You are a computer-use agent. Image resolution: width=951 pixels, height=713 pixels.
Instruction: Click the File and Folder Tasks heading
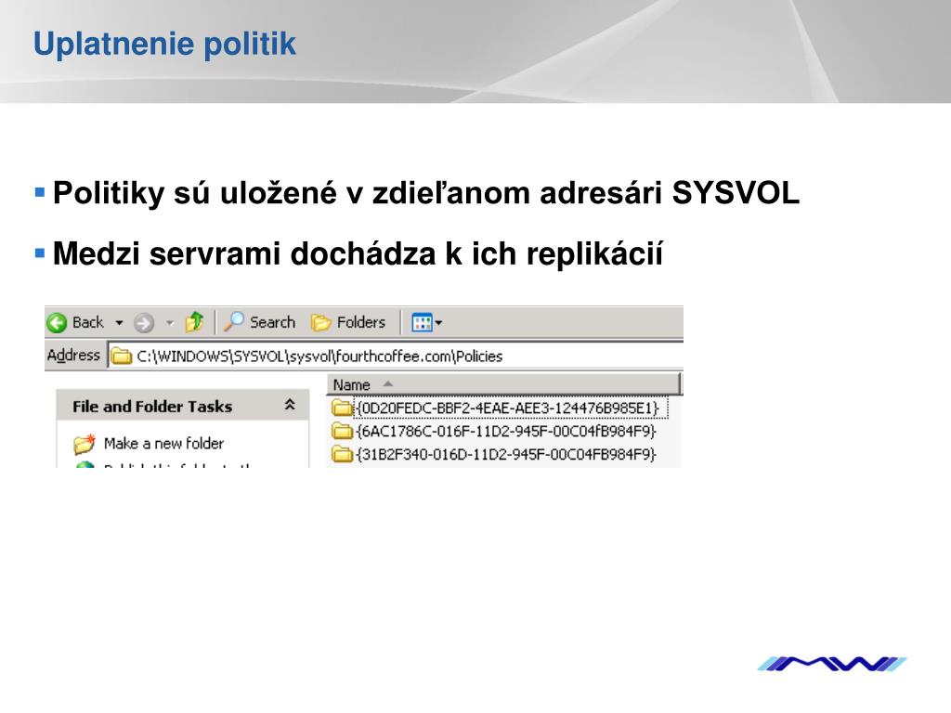pos(152,407)
